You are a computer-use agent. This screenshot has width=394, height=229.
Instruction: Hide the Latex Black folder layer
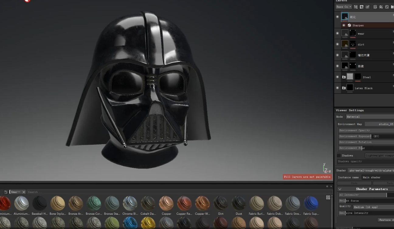coord(337,88)
